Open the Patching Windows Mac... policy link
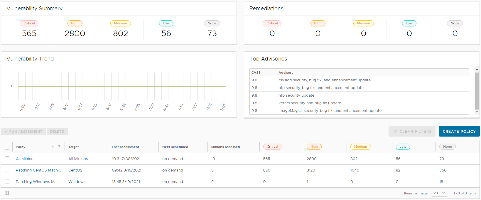481x200 pixels. pos(38,181)
